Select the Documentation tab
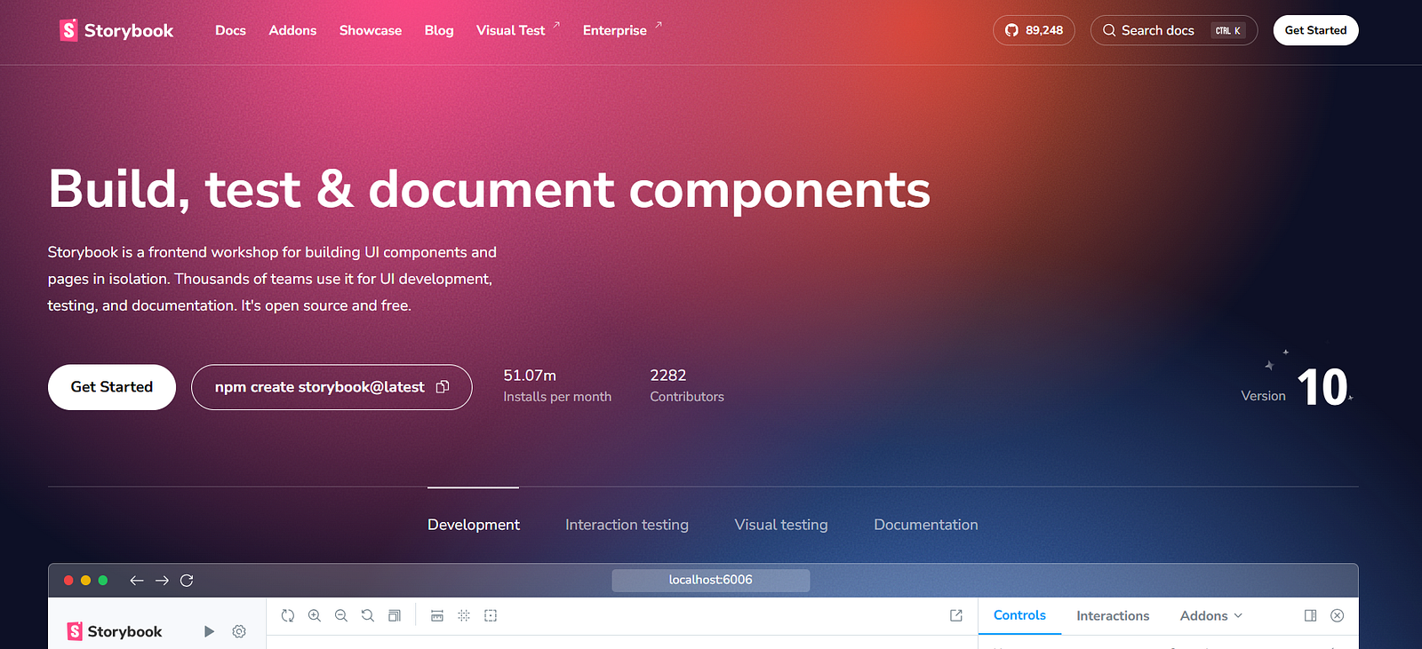 (926, 525)
